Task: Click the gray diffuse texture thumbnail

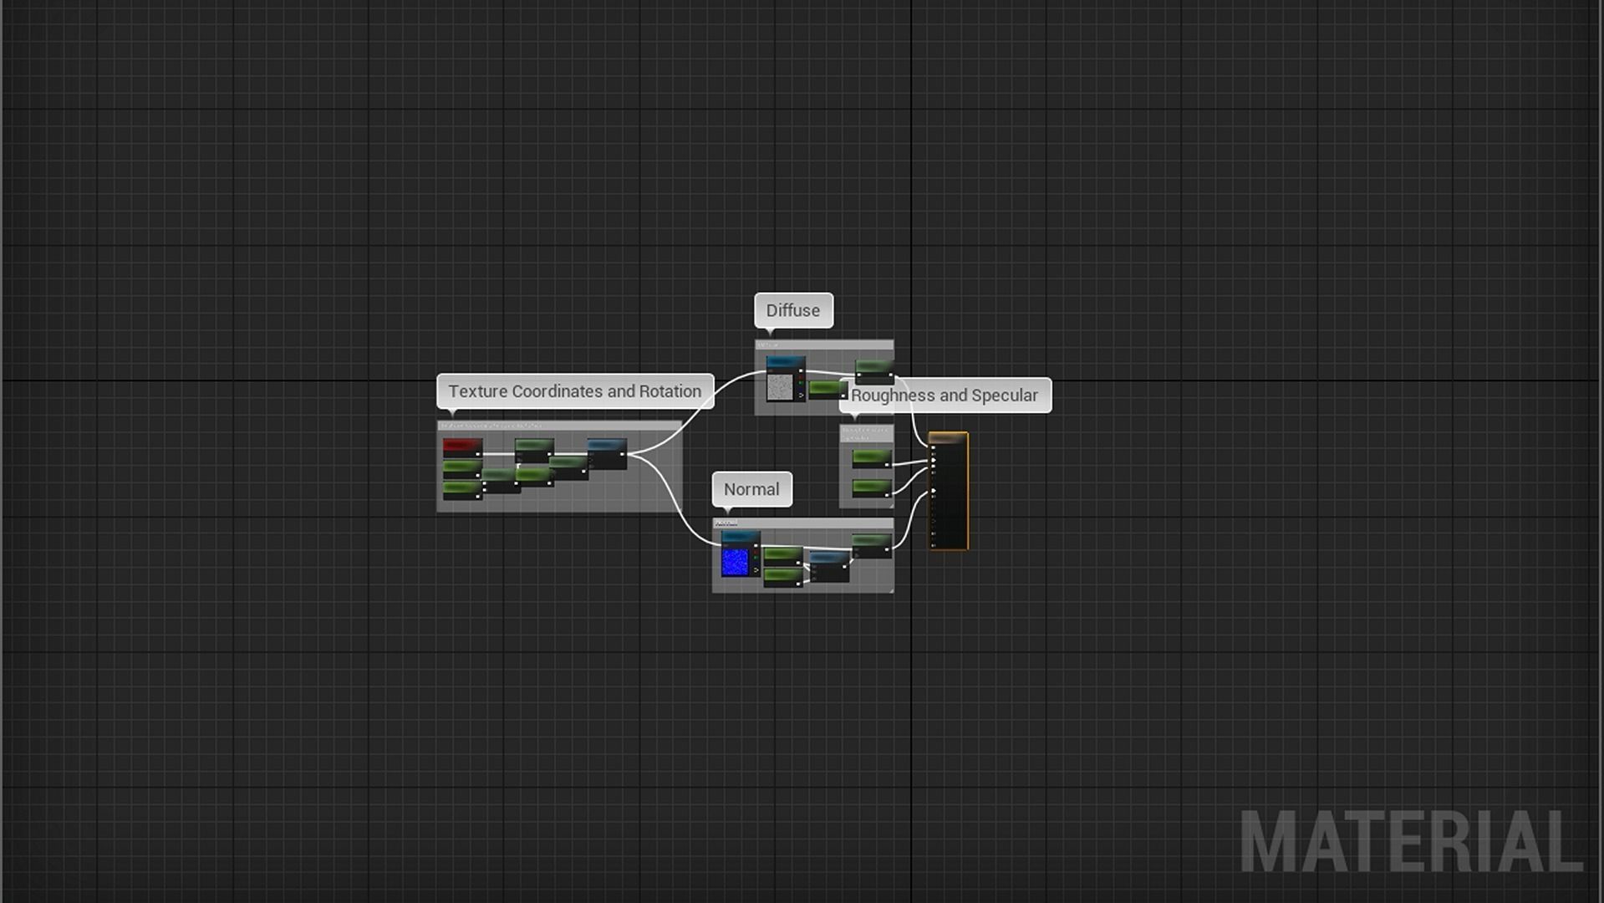Action: pyautogui.click(x=779, y=387)
